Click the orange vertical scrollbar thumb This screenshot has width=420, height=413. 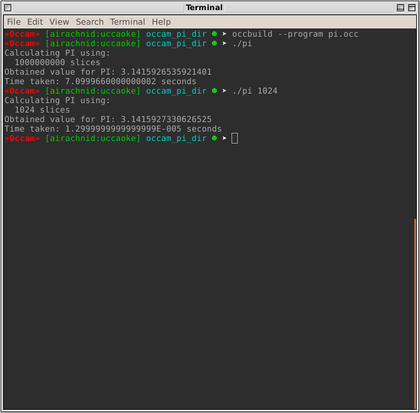pos(415,313)
